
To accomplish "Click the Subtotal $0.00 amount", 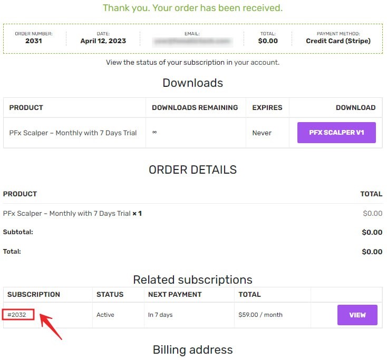I will click(x=372, y=232).
